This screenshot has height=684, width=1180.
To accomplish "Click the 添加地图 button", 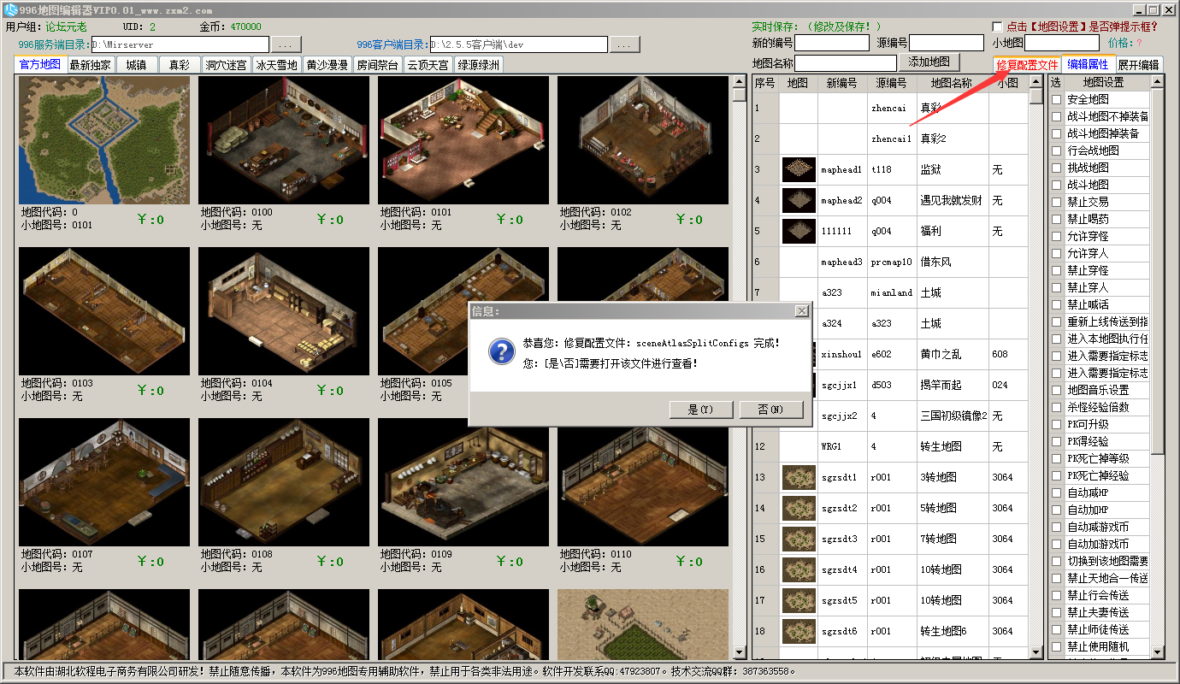I will click(929, 62).
